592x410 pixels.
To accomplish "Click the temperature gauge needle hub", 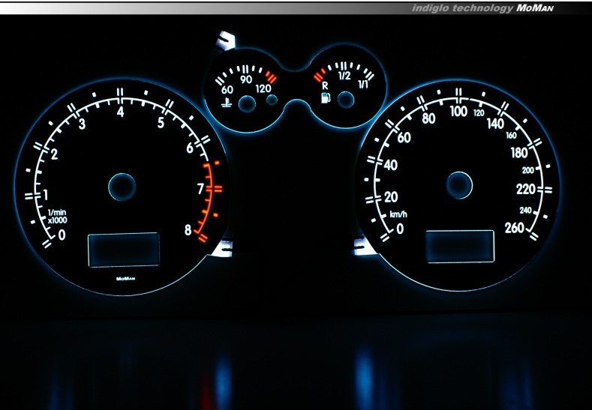I will point(247,106).
